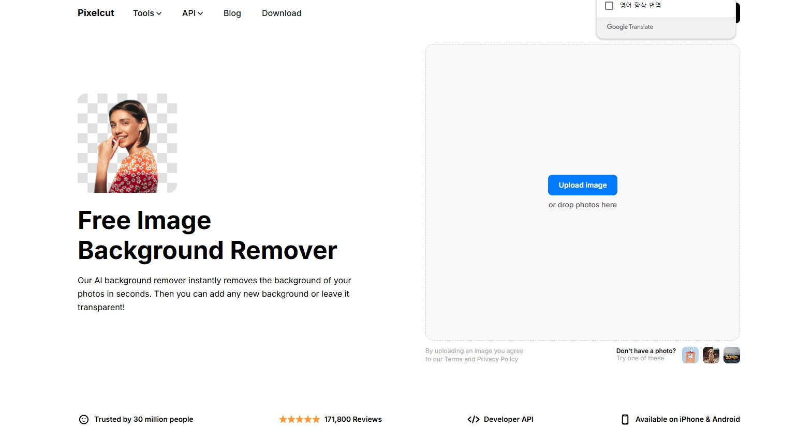Open the Blog page
The image size is (812, 444).
232,13
